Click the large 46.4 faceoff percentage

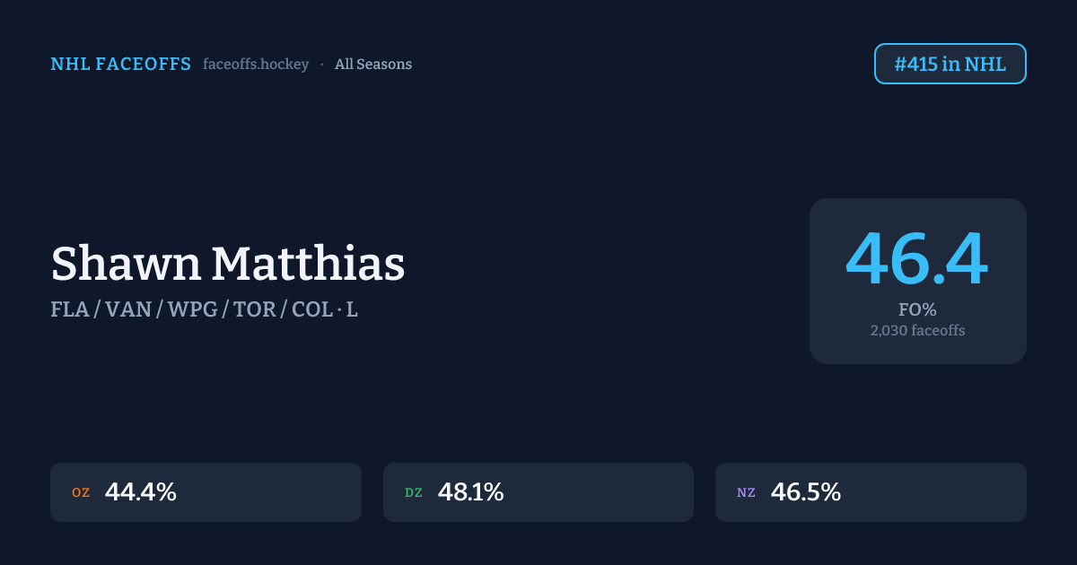click(x=917, y=260)
